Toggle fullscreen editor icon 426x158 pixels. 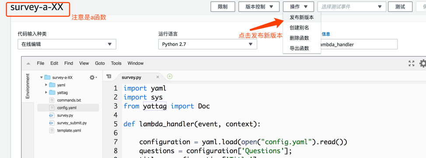[411, 63]
